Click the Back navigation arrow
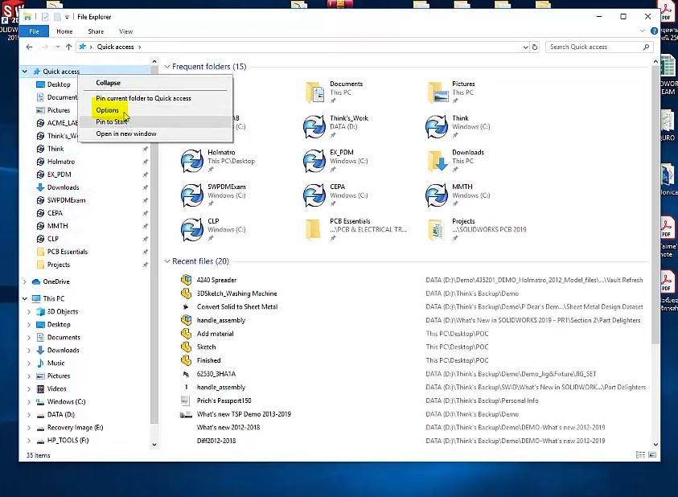Screen dimensions: 678x497 click(29, 47)
